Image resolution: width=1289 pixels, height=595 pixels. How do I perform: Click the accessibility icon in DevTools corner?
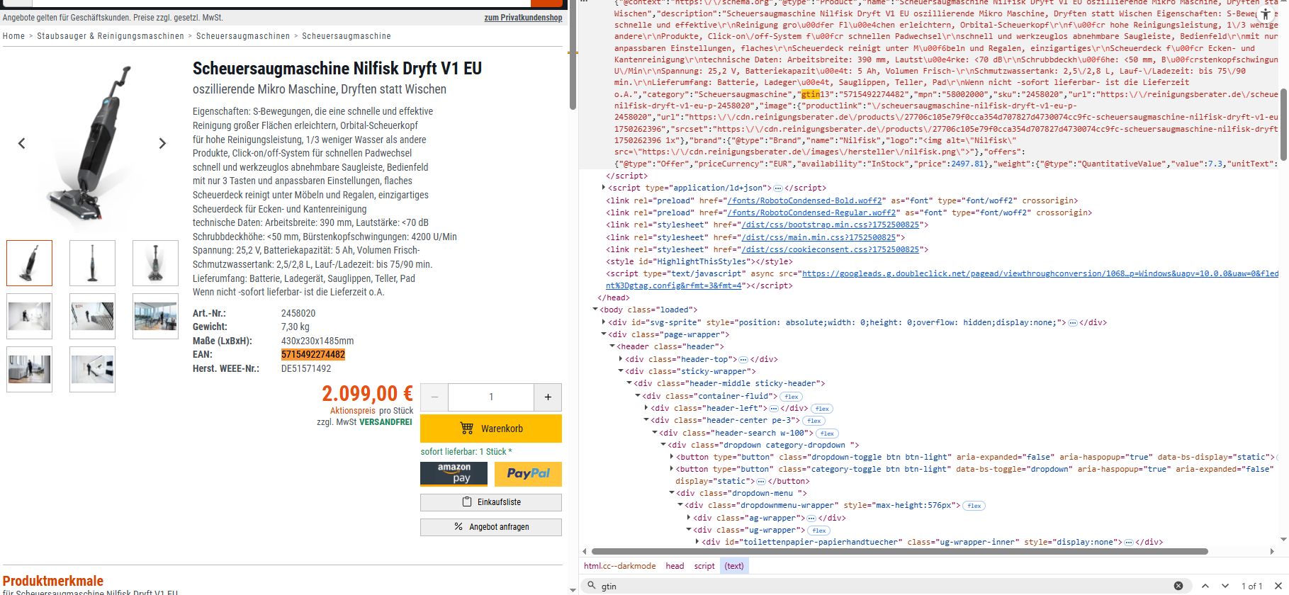click(x=1266, y=13)
